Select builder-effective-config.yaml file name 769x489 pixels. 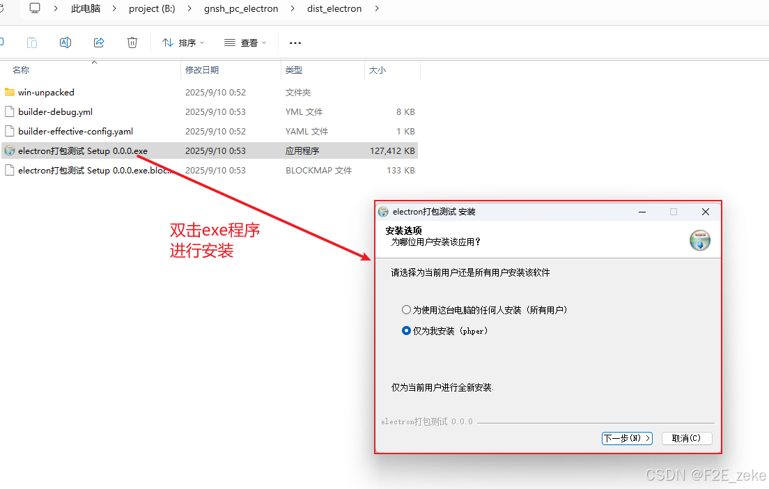pyautogui.click(x=75, y=132)
